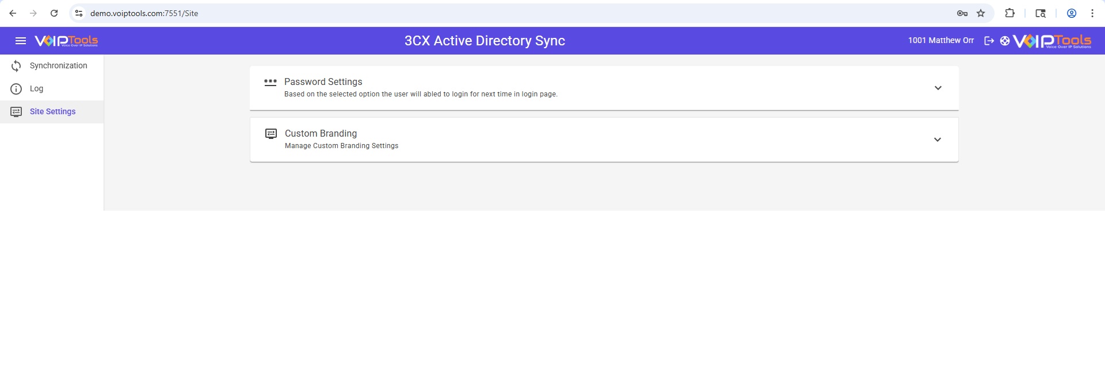This screenshot has width=1105, height=372.
Task: Expand the Custom Branding chevron
Action: [x=937, y=139]
